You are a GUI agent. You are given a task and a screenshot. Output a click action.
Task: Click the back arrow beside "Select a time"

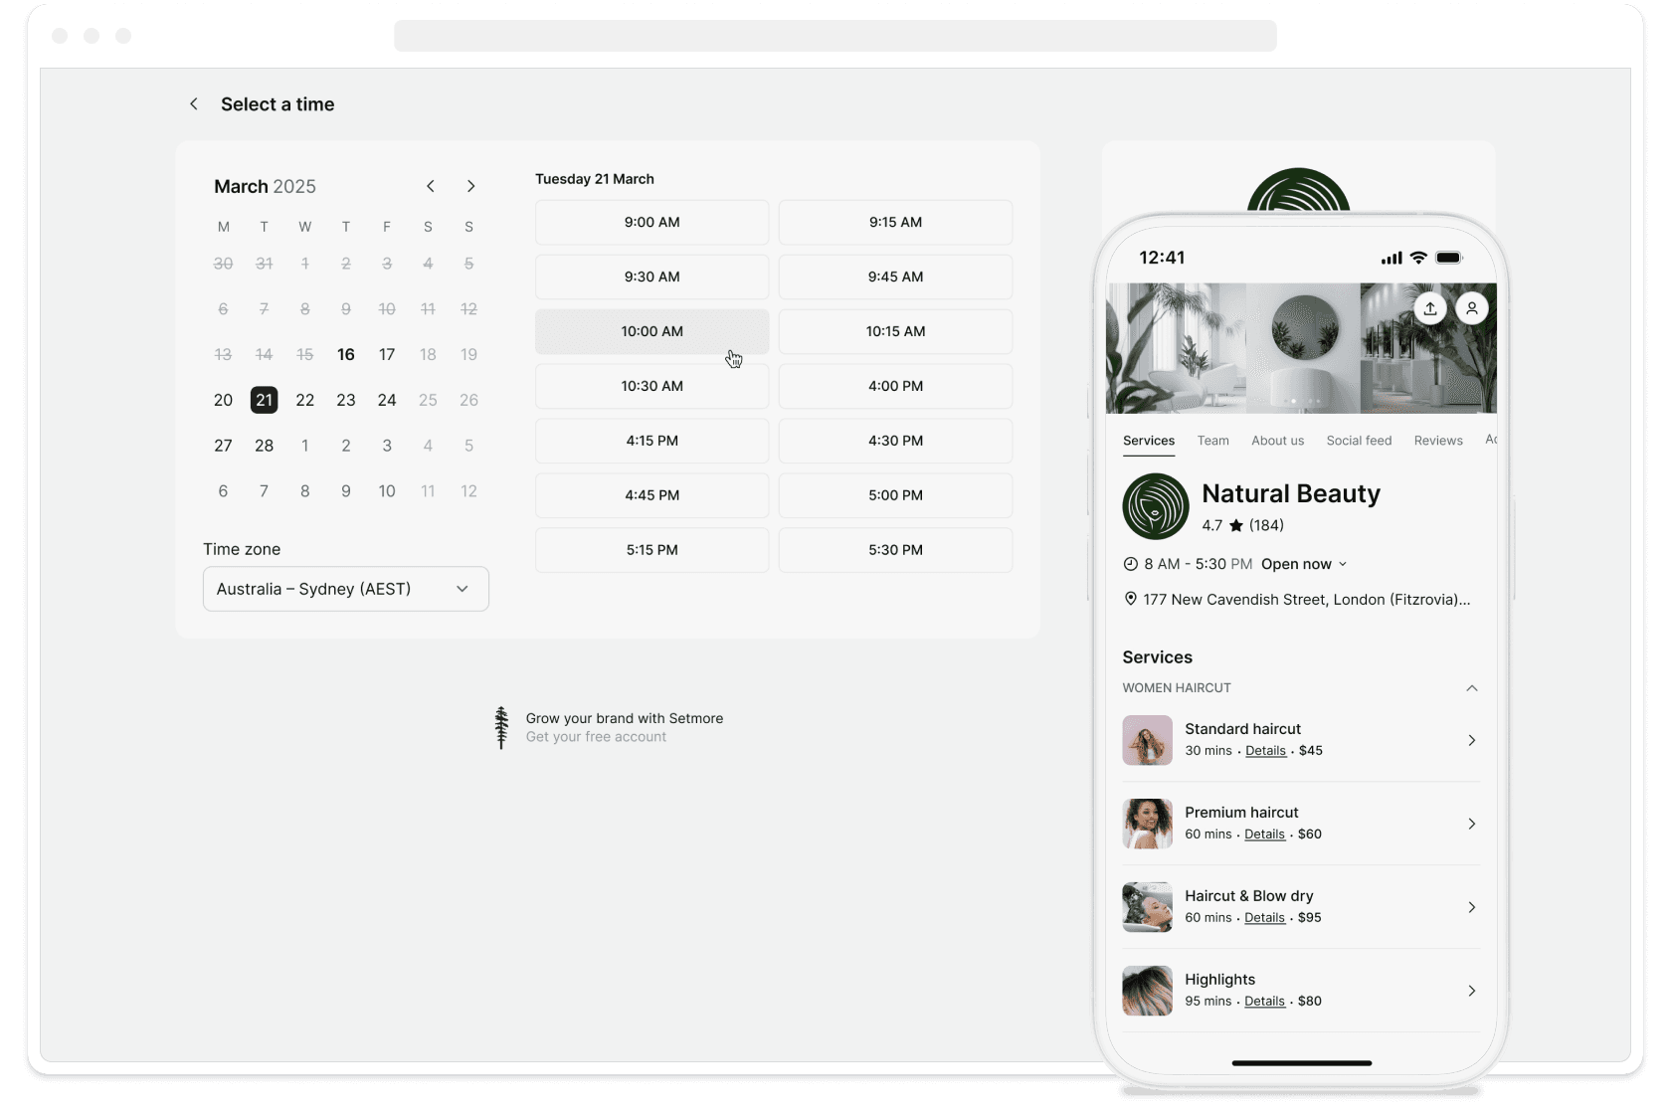pyautogui.click(x=193, y=103)
